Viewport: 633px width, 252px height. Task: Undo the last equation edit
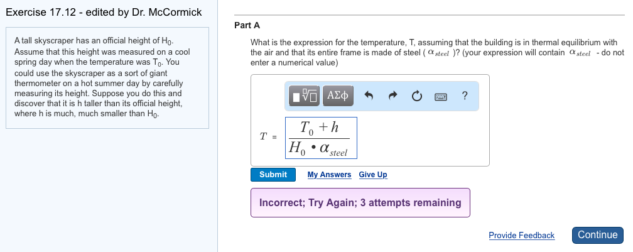[369, 96]
